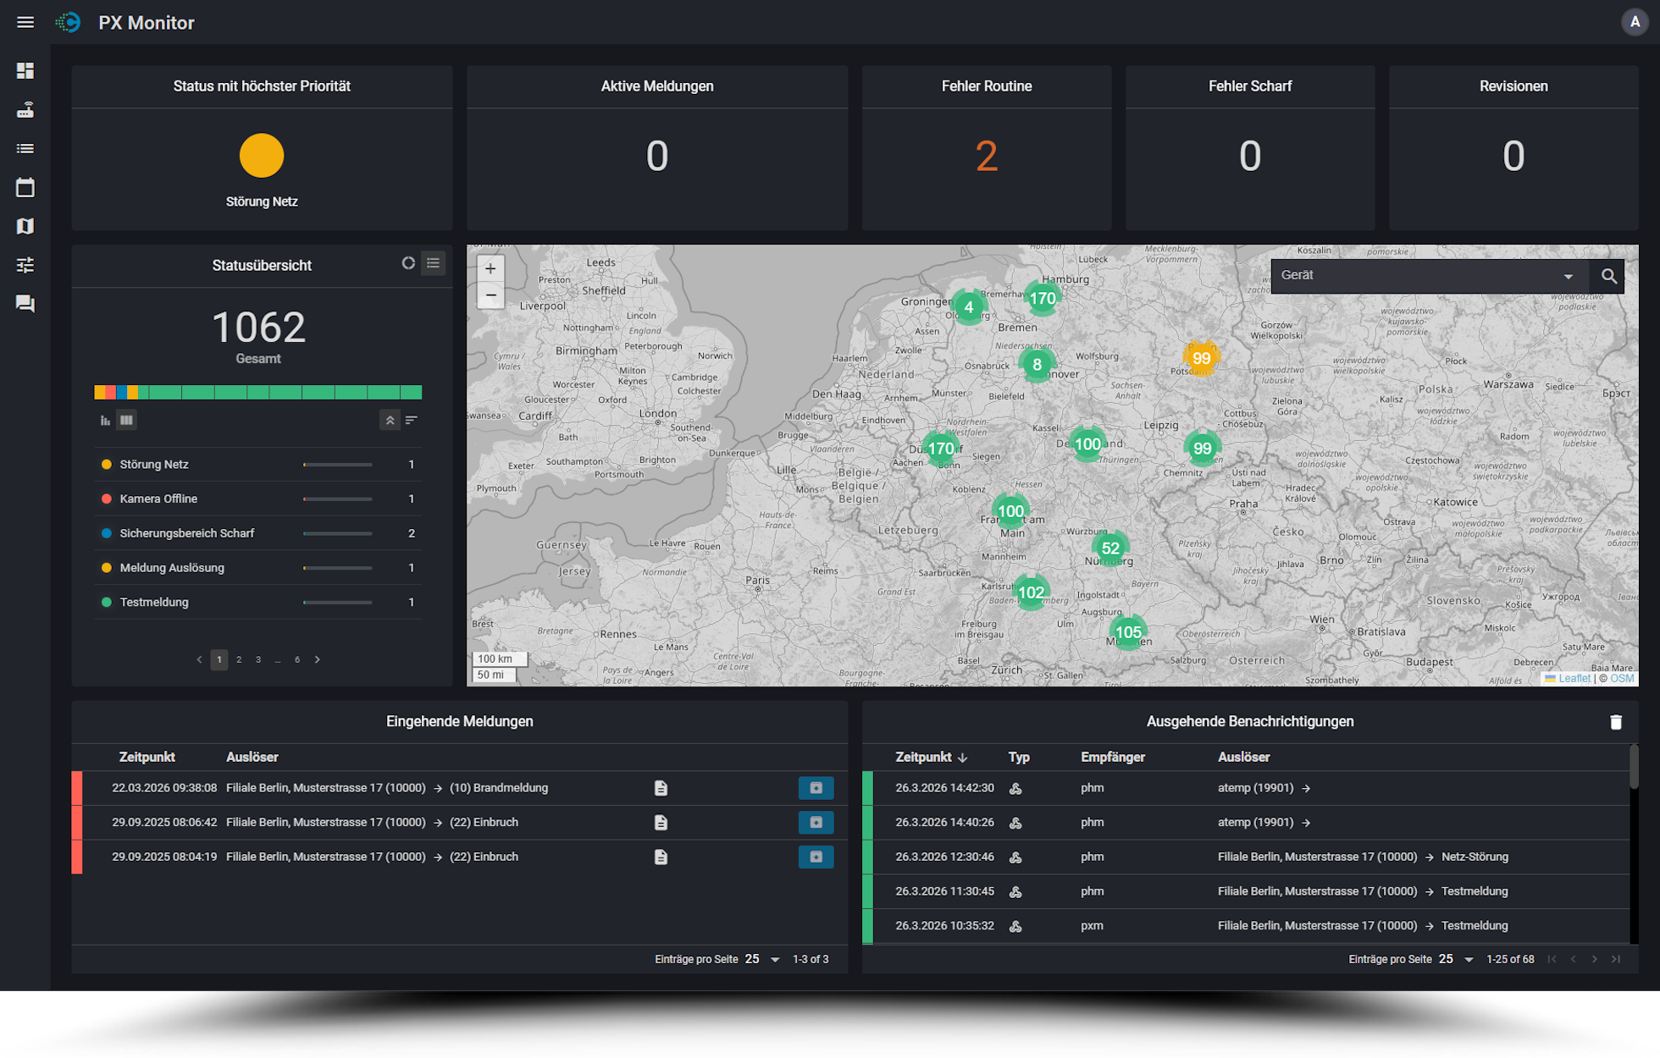The image size is (1660, 1058).
Task: Delete outgoing notifications with trash icon
Action: 1616,722
